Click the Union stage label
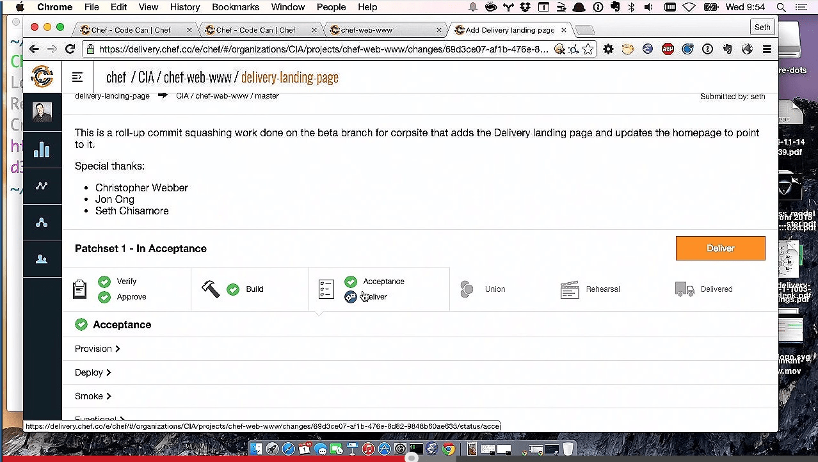 [x=495, y=289]
